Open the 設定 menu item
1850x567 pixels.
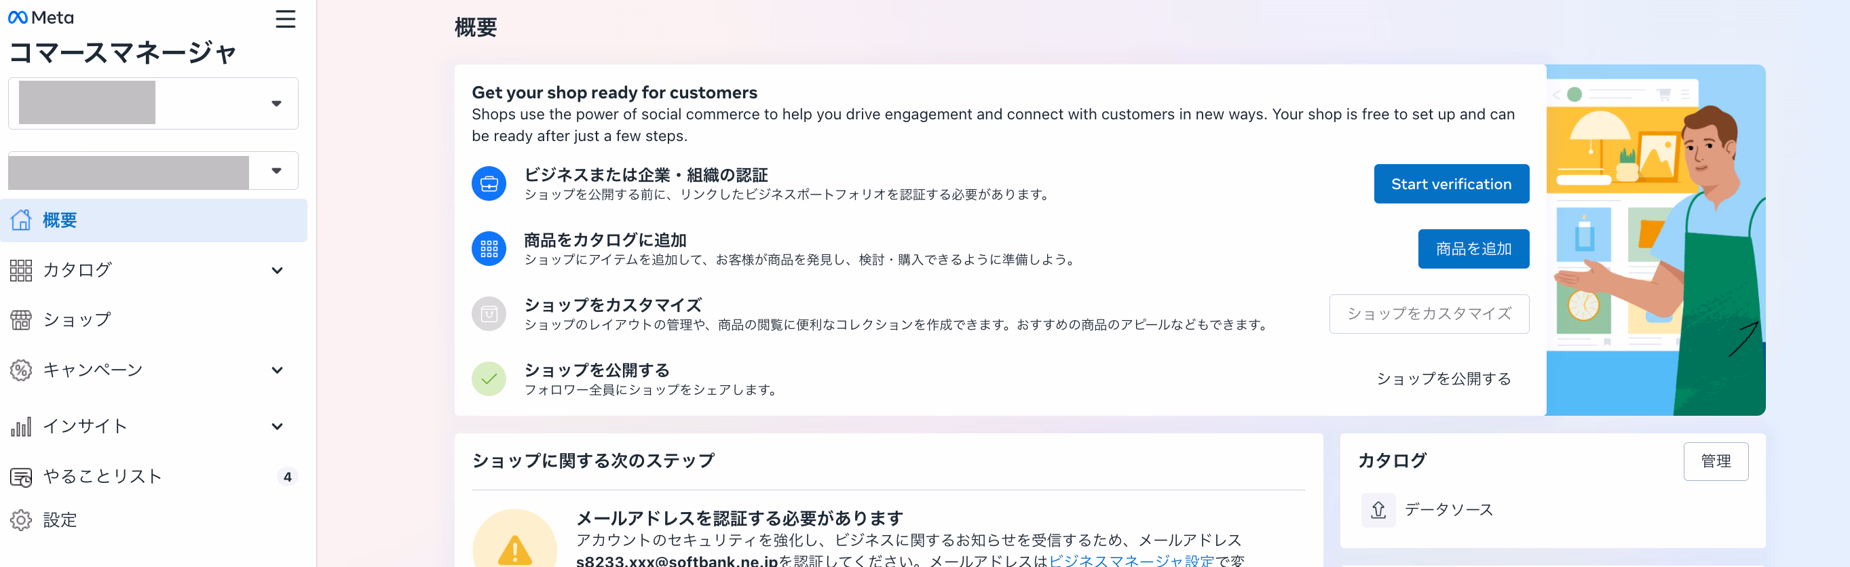[x=153, y=520]
